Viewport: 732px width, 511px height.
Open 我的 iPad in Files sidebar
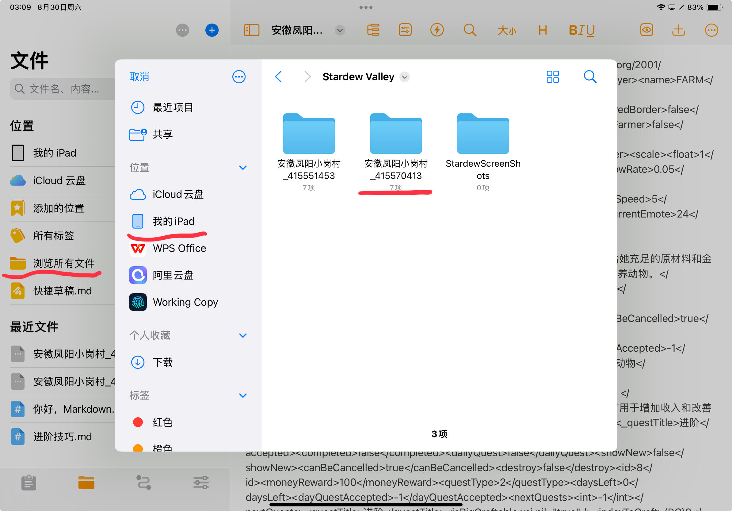click(x=63, y=153)
